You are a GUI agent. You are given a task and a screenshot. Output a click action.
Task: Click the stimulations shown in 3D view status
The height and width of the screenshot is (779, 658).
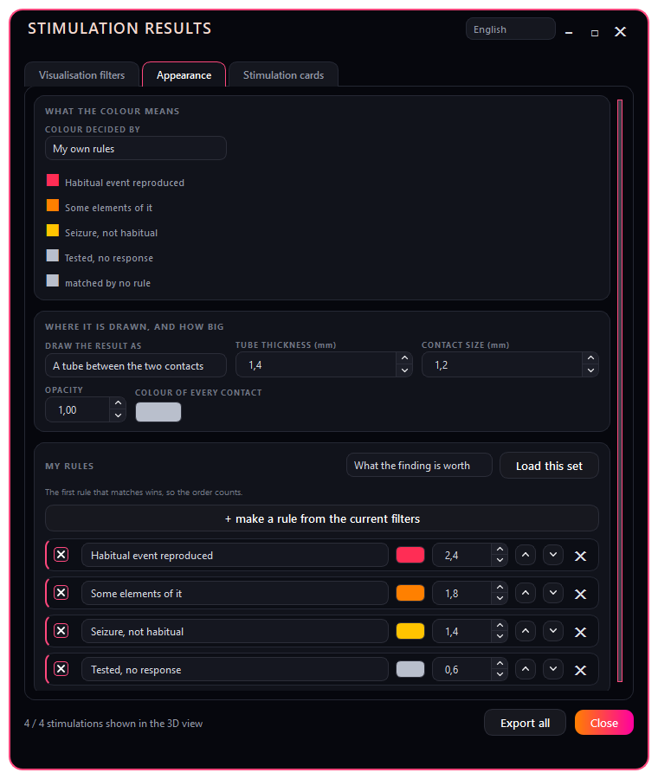click(113, 724)
